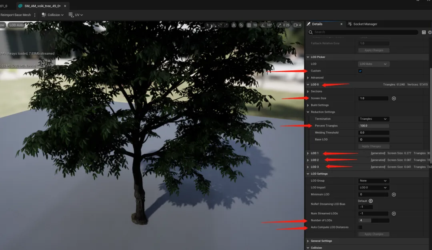
Task: Enable Auto Compute LOD Distances checkbox
Action: pyautogui.click(x=360, y=227)
